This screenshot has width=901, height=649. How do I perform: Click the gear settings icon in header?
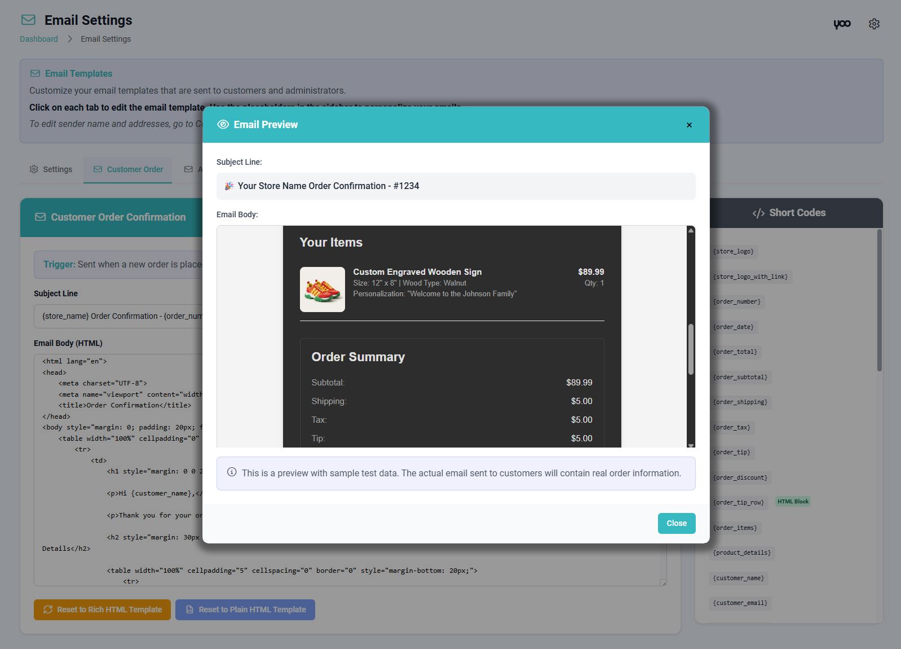pos(874,24)
